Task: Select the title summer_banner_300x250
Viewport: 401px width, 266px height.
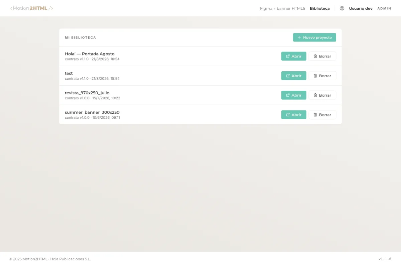Action: tap(92, 112)
